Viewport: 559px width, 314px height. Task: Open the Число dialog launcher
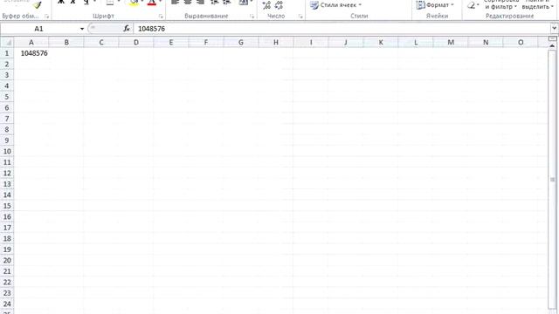click(x=300, y=17)
